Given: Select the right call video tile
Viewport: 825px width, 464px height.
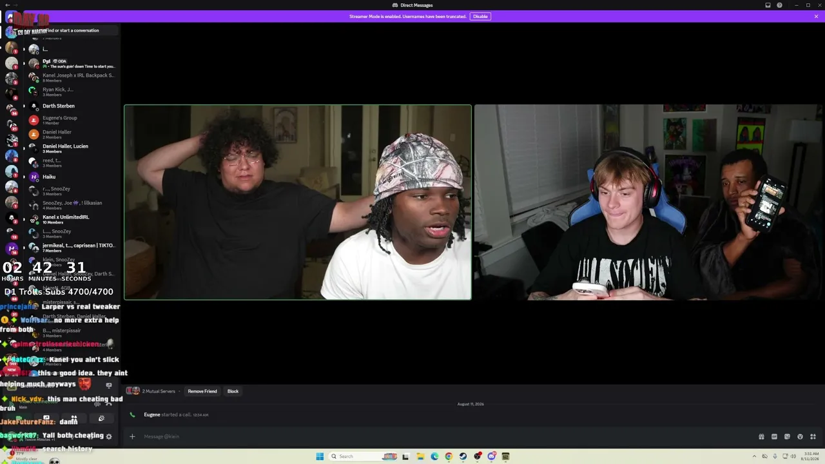Looking at the screenshot, I should (649, 202).
